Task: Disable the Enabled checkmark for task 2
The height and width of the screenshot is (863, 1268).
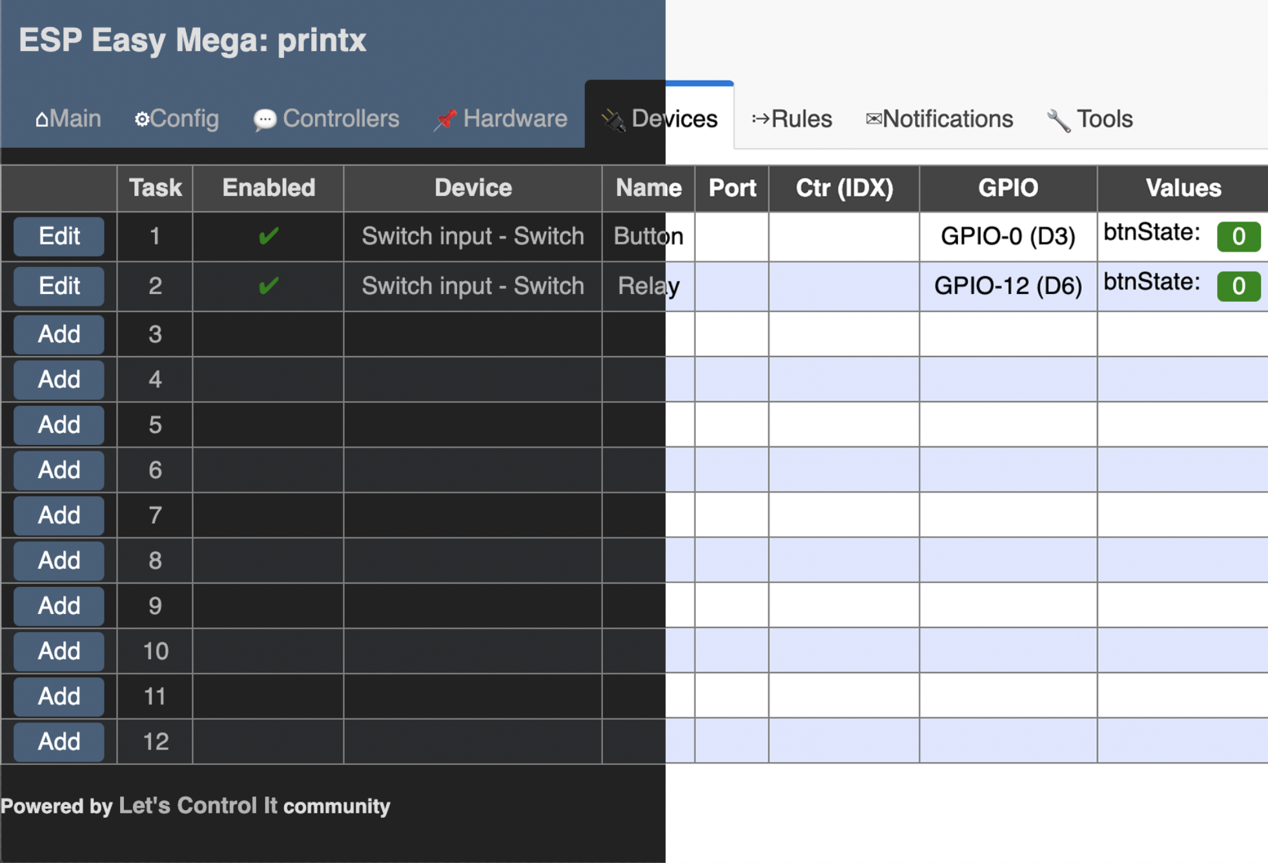Action: [267, 286]
